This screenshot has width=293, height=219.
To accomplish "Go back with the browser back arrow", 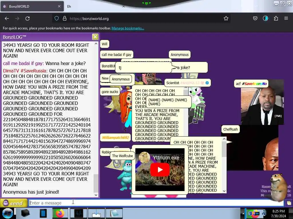I will point(7,19).
